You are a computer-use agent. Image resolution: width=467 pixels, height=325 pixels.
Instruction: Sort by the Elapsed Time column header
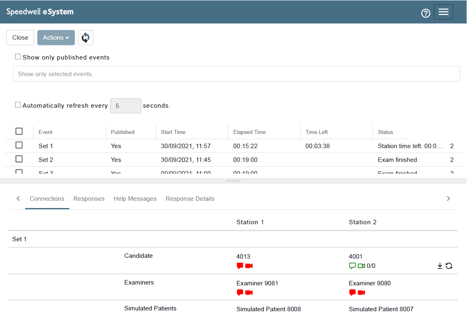[x=250, y=132]
